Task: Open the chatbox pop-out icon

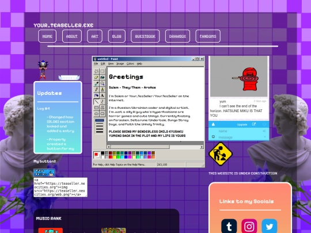Action: 254,124
